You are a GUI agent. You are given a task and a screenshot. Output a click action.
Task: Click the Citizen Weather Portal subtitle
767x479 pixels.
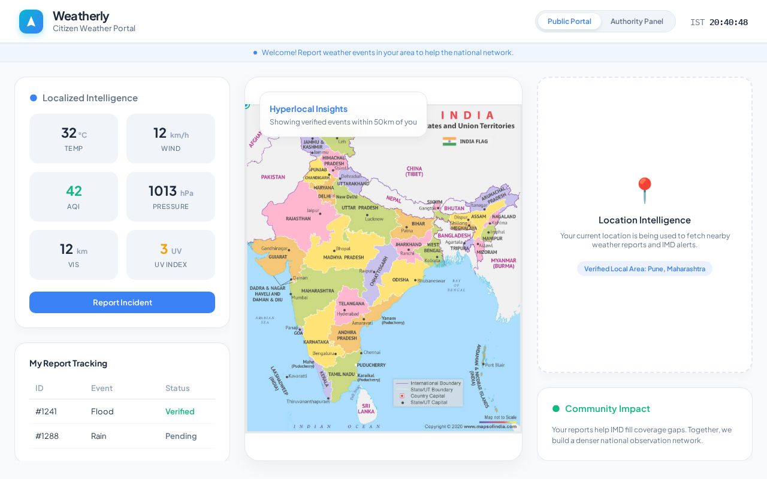click(x=94, y=28)
